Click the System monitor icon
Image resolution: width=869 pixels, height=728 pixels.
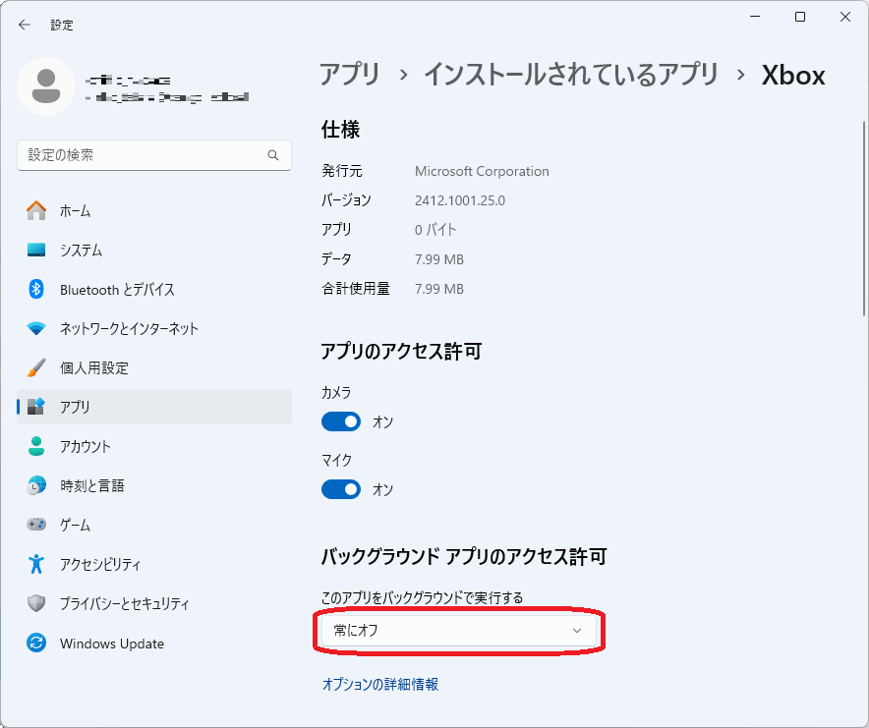pos(36,250)
